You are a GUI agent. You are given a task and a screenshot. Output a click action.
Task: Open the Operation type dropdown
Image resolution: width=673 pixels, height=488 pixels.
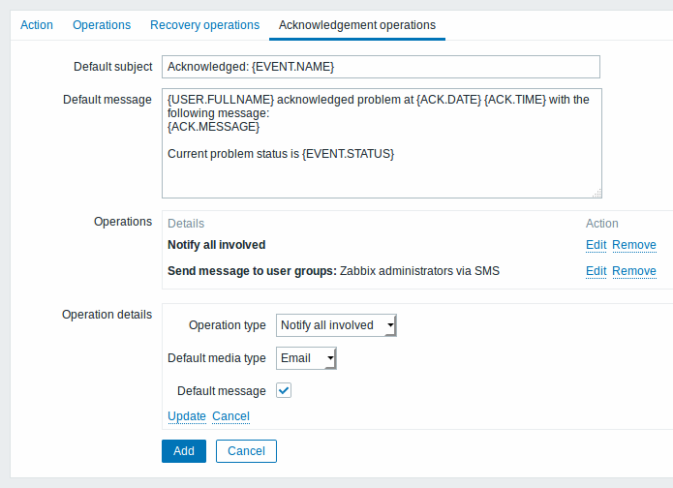coord(336,325)
